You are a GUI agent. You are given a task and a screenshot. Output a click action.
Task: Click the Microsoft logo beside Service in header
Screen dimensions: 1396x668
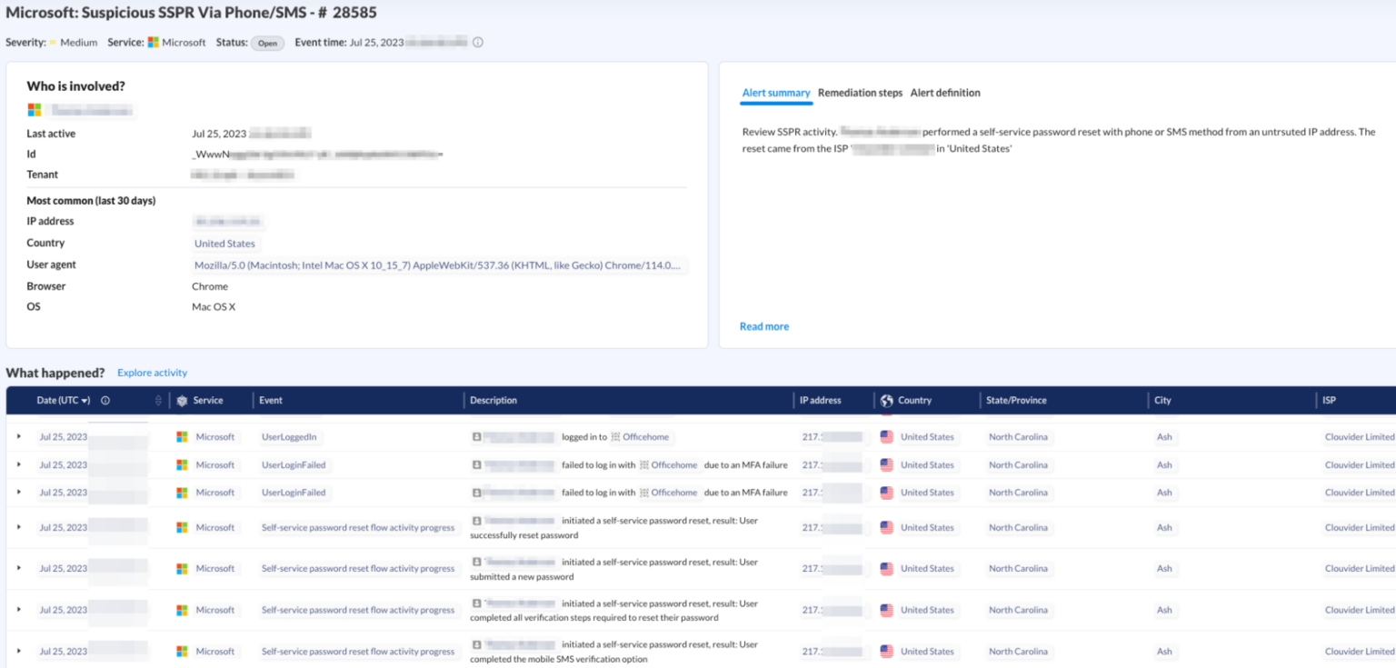tap(154, 43)
